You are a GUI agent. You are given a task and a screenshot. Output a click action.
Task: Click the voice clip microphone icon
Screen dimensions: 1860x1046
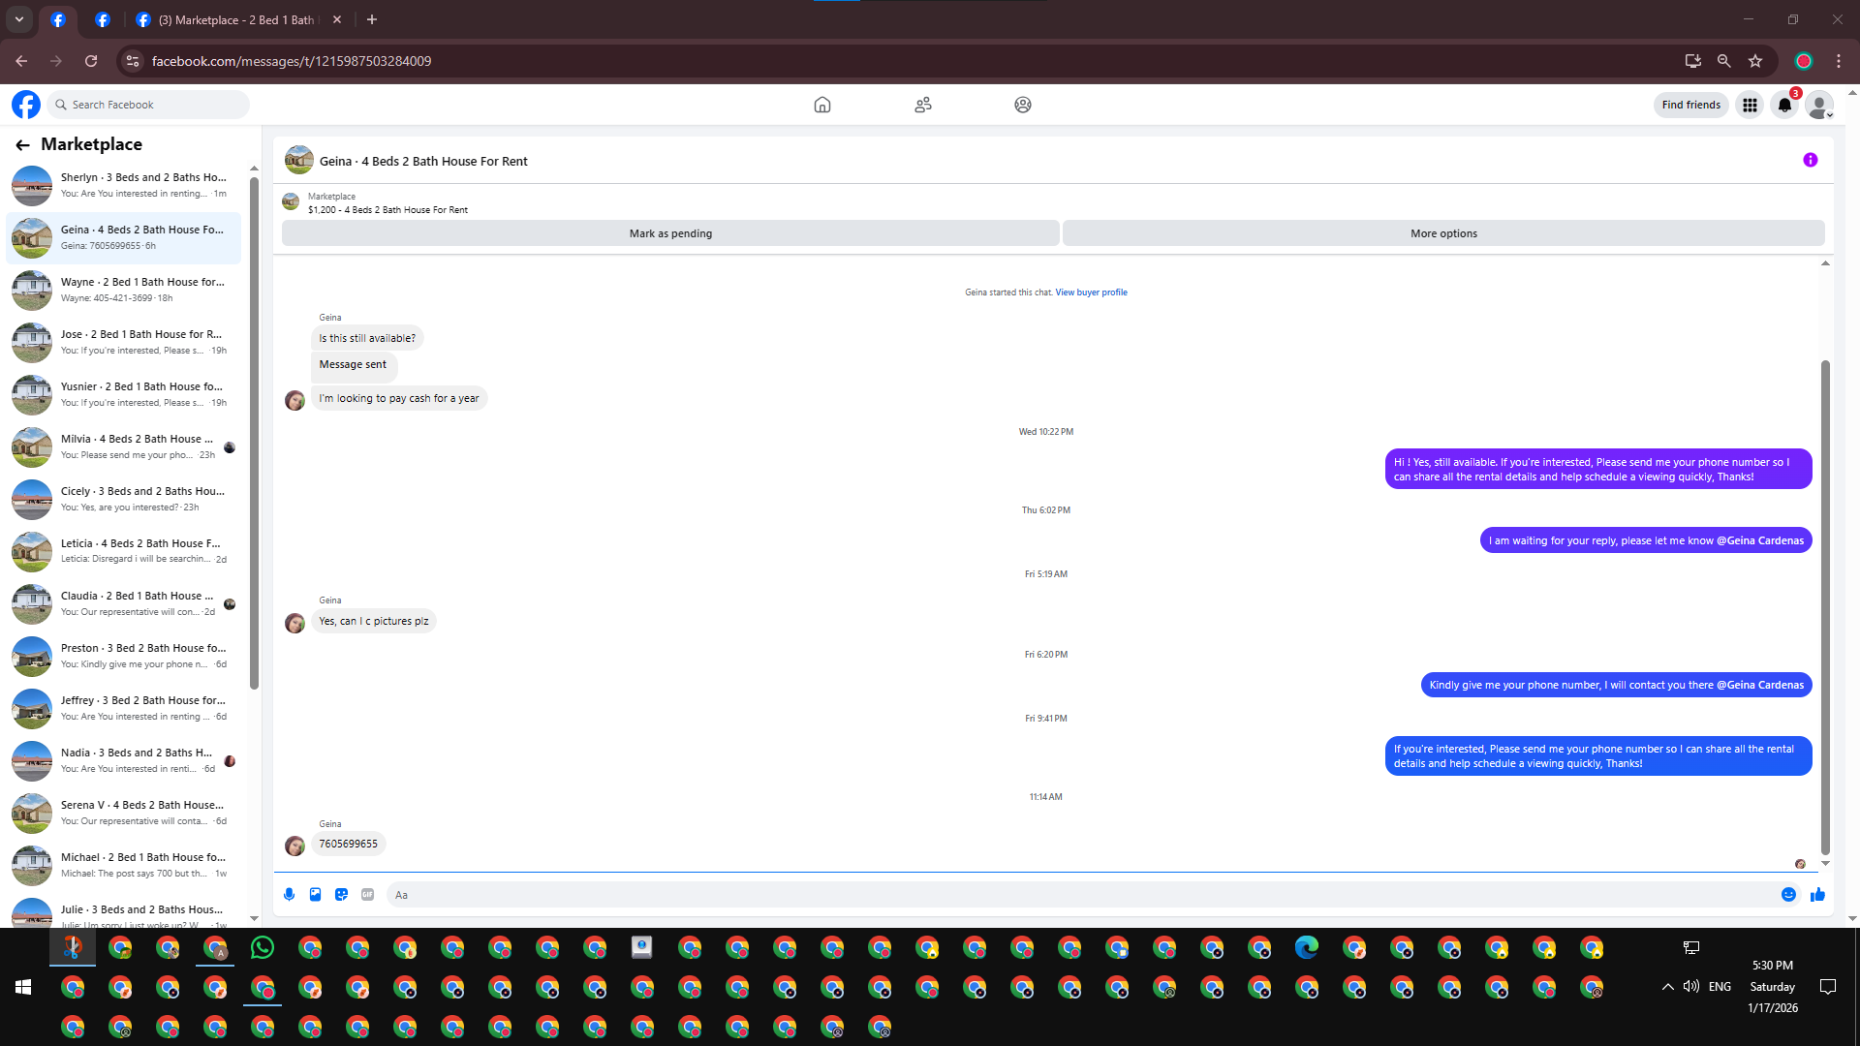click(x=289, y=894)
